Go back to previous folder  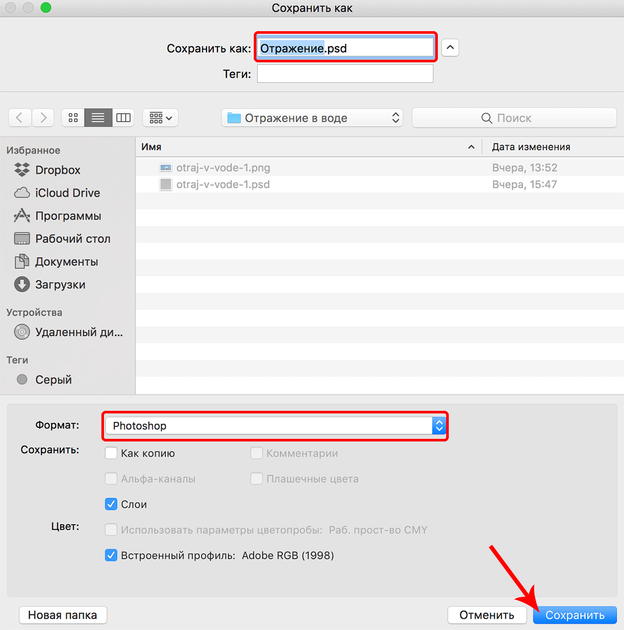(x=20, y=118)
